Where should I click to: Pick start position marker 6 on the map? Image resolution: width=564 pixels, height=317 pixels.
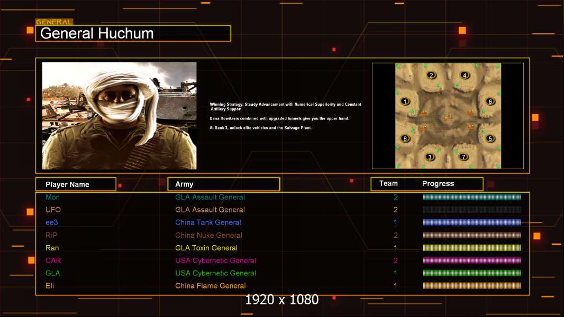[x=490, y=101]
